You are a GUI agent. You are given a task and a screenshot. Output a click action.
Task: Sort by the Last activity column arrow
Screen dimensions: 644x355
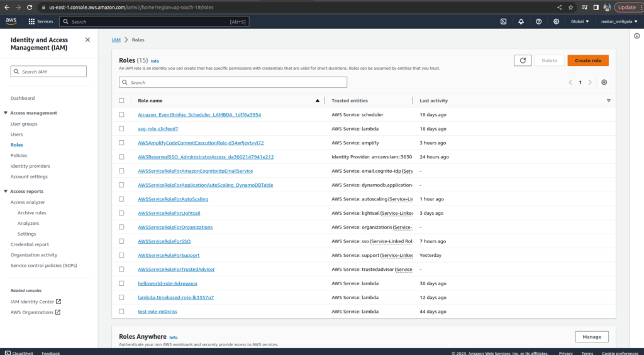608,101
